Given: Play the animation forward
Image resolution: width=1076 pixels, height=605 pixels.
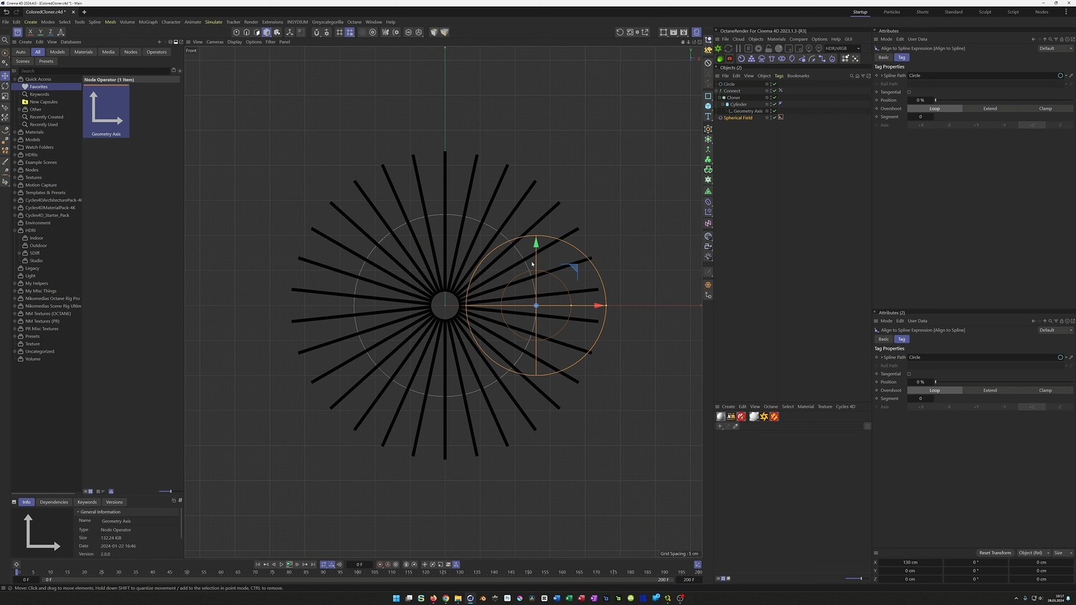Looking at the screenshot, I should [281, 564].
